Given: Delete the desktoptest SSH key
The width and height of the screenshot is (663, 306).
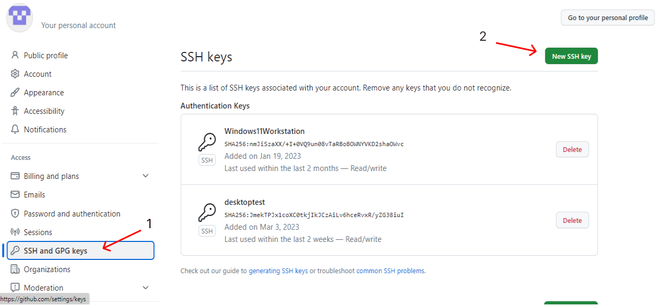Looking at the screenshot, I should click(572, 220).
